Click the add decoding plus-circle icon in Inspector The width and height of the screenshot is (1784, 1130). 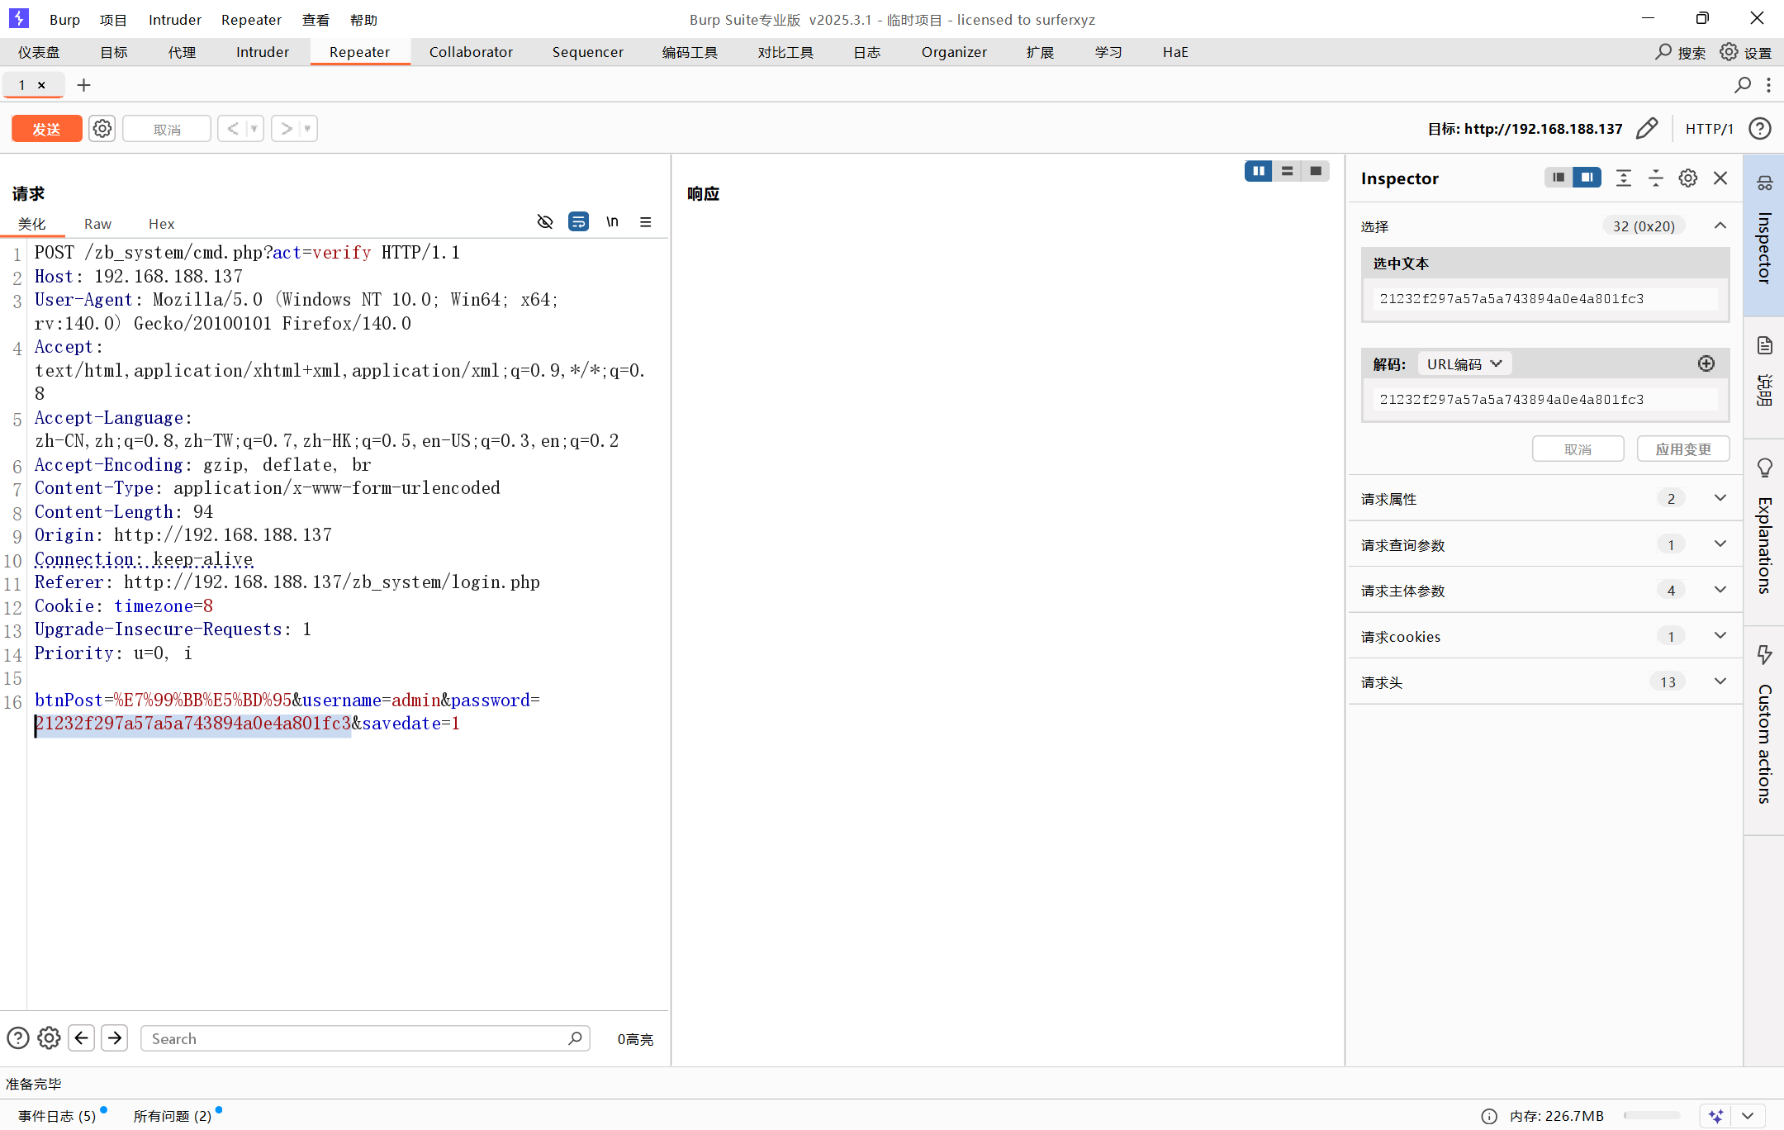[1706, 363]
